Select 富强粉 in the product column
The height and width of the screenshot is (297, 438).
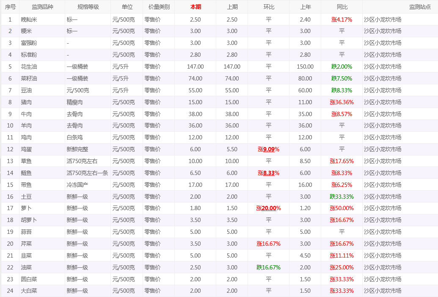pyautogui.click(x=29, y=43)
